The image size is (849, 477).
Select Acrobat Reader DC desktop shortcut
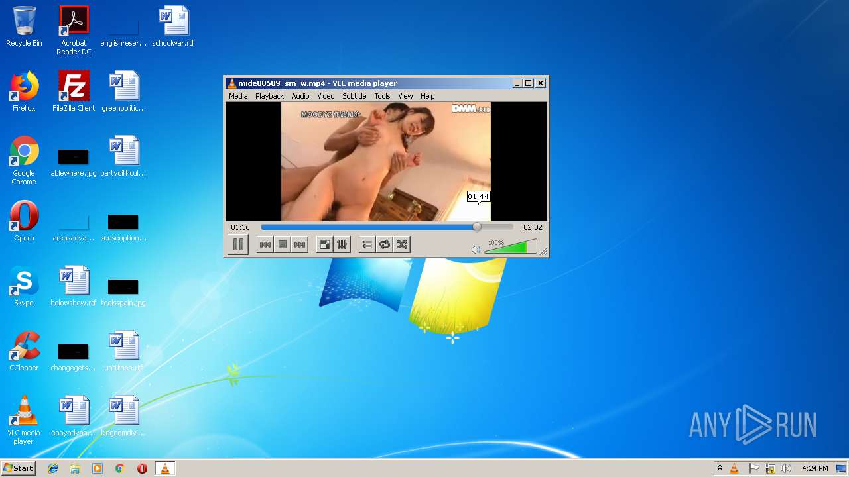tap(74, 30)
